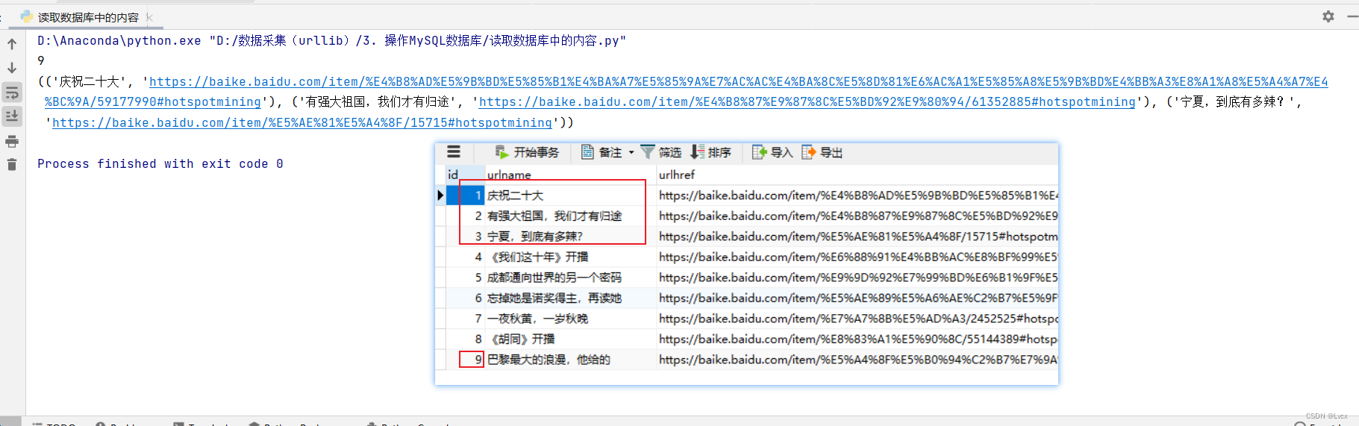The width and height of the screenshot is (1359, 426).
Task: Open the Navicat hamburger menu icon
Action: (454, 152)
